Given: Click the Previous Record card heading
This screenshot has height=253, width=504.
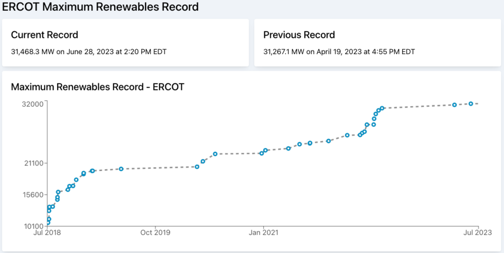Looking at the screenshot, I should pyautogui.click(x=299, y=34).
